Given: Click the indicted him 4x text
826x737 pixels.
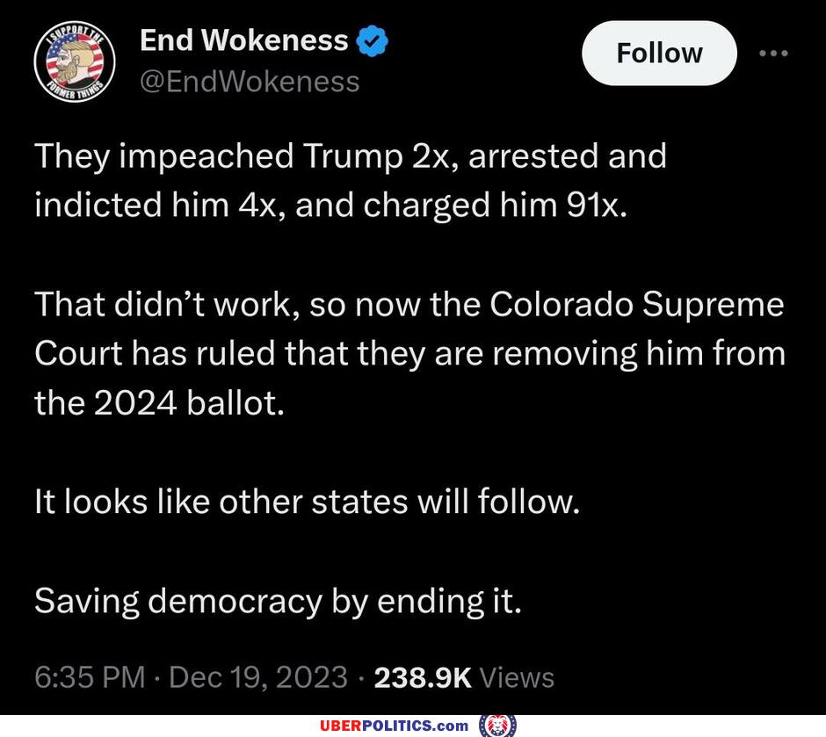Looking at the screenshot, I should (156, 205).
